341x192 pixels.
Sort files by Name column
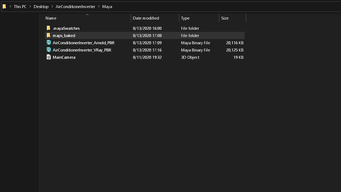(51, 18)
